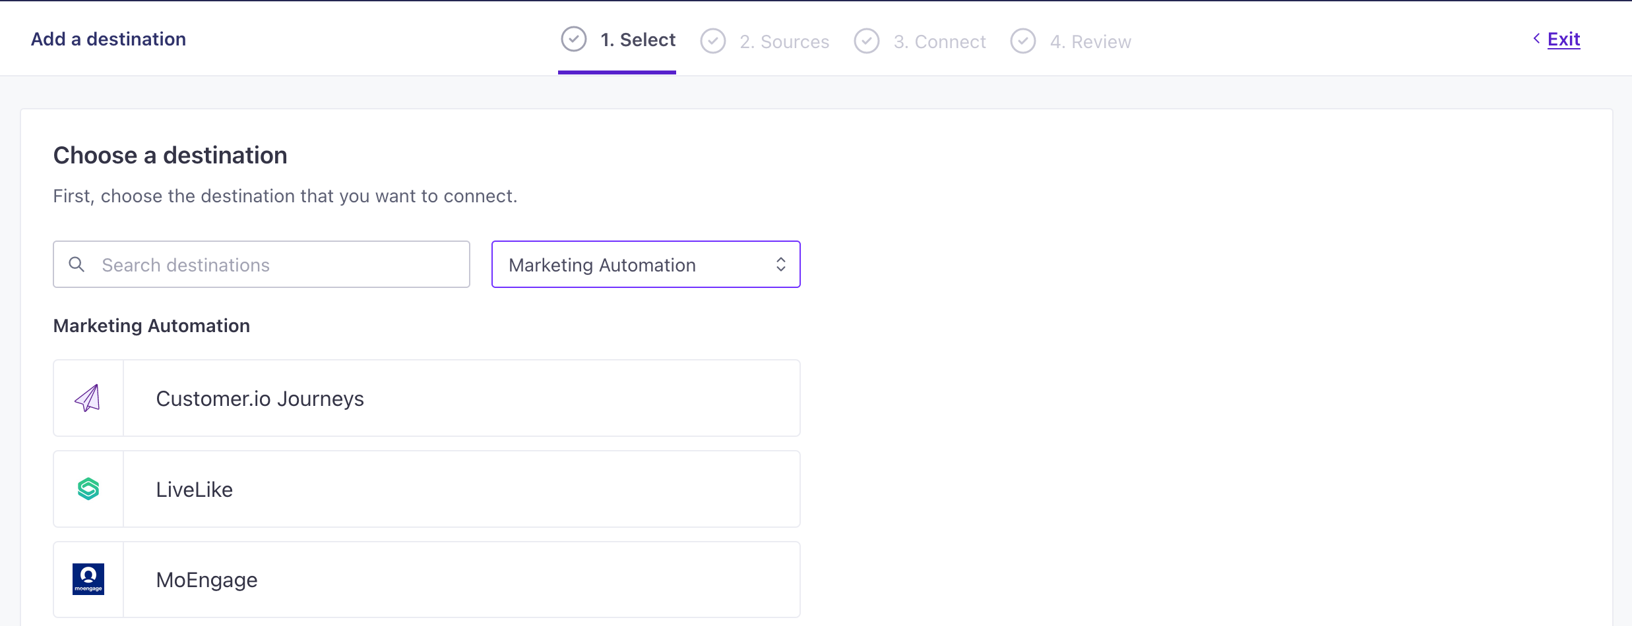Choose MoEngage destination
The height and width of the screenshot is (626, 1632).
(x=427, y=580)
